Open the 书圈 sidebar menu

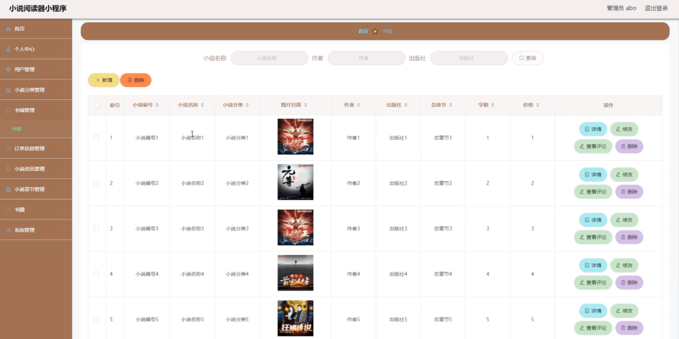(36, 210)
